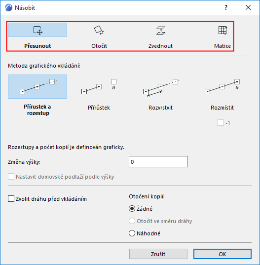Choose the Rozmístit spread method icon
The height and width of the screenshot is (265, 260).
point(223,86)
